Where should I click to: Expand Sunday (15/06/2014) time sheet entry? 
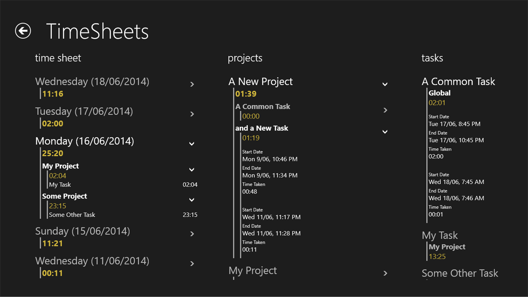(192, 234)
